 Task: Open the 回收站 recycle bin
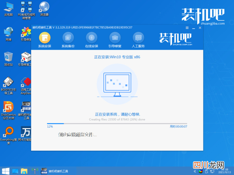click(x=8, y=59)
